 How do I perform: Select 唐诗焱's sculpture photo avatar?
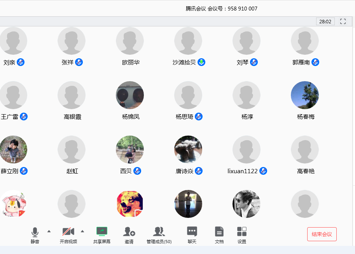(x=188, y=150)
